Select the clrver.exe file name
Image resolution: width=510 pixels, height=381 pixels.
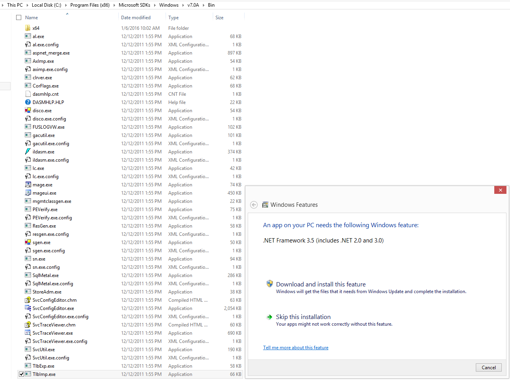pos(42,78)
